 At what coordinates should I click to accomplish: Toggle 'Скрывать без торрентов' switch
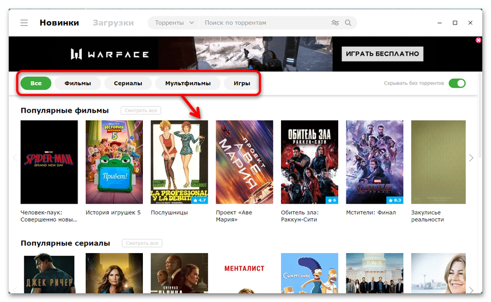click(x=457, y=83)
